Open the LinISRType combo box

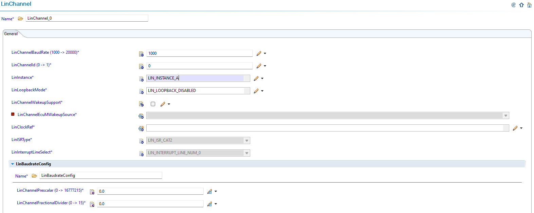pos(247,141)
